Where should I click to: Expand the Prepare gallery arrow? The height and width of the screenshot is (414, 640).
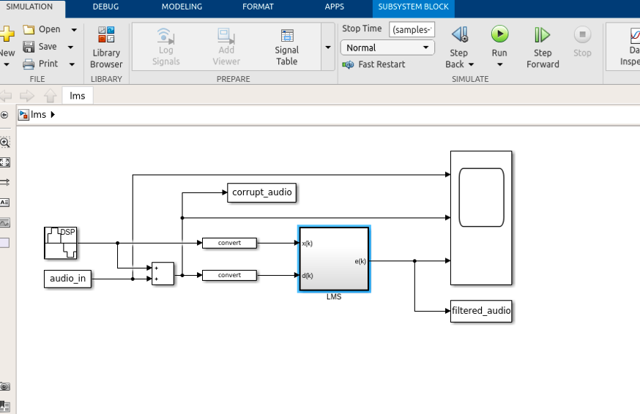coord(327,48)
